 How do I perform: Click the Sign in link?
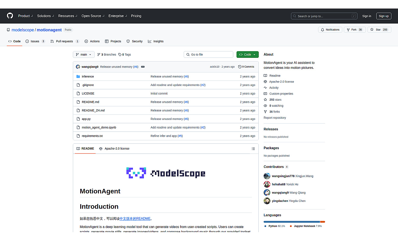click(x=366, y=16)
